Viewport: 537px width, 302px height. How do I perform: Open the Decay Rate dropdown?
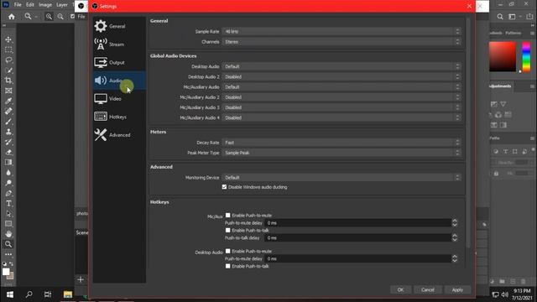click(x=341, y=143)
